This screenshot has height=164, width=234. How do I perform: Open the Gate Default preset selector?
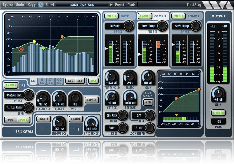click(115, 26)
